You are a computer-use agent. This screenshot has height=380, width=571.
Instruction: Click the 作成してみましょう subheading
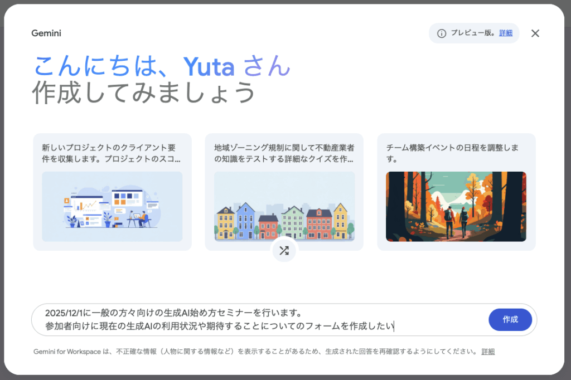point(143,92)
